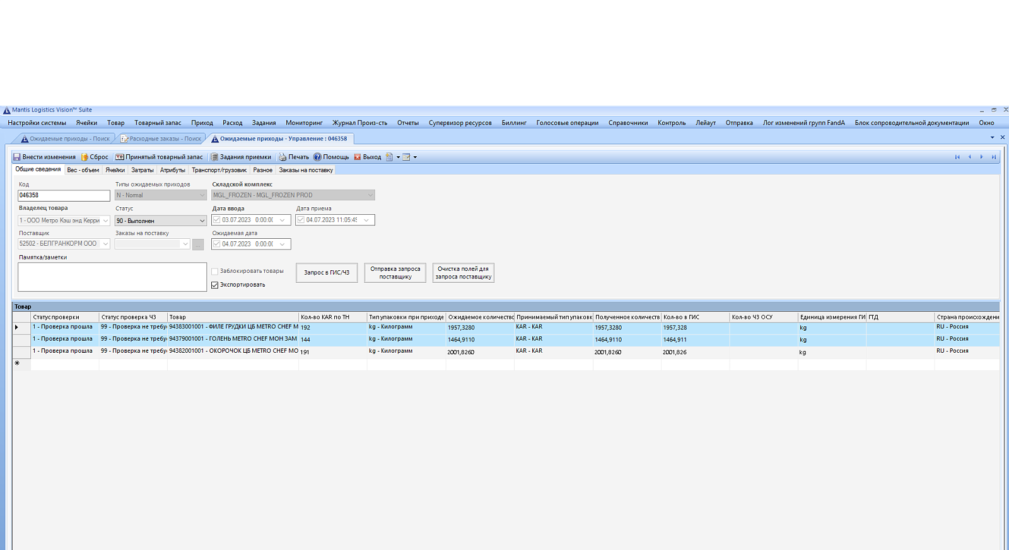Click the icon on Расходные заказы - Поиск tab
1009x550 pixels.
(x=124, y=139)
